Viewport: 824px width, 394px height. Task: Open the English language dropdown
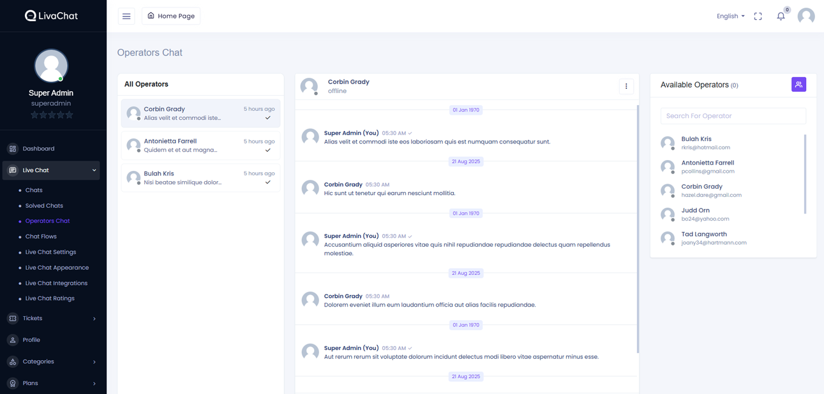pyautogui.click(x=730, y=17)
